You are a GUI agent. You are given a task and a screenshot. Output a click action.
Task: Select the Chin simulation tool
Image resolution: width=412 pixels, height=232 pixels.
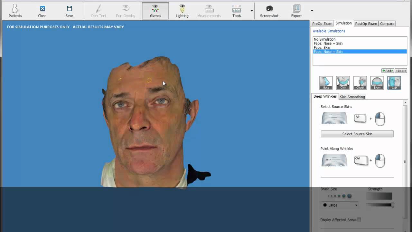[343, 83]
